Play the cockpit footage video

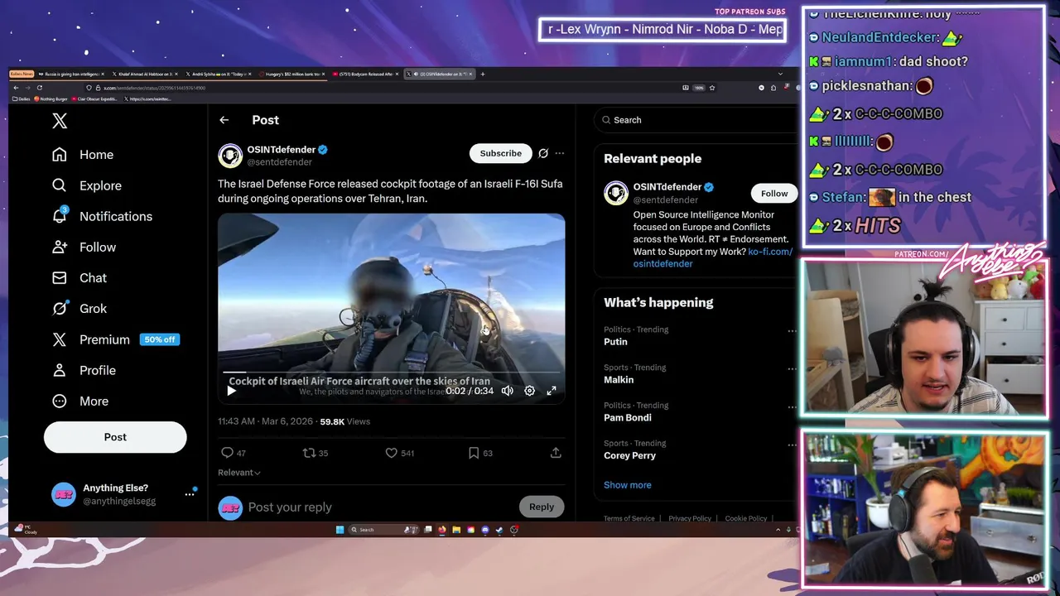[231, 391]
